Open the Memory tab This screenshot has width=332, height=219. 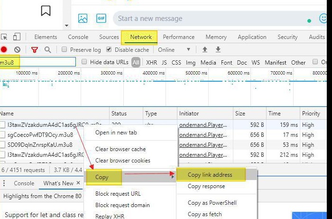pos(216,37)
